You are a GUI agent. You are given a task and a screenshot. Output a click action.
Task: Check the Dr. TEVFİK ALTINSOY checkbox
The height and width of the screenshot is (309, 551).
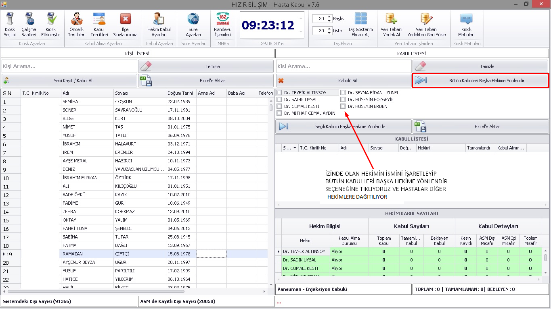tap(279, 93)
